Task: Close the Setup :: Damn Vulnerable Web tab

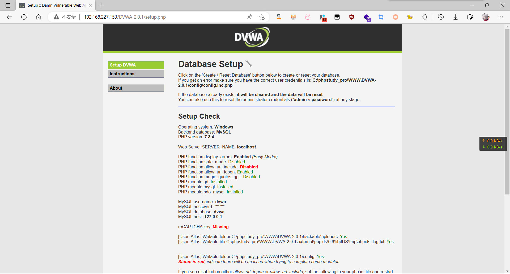Action: coord(90,5)
